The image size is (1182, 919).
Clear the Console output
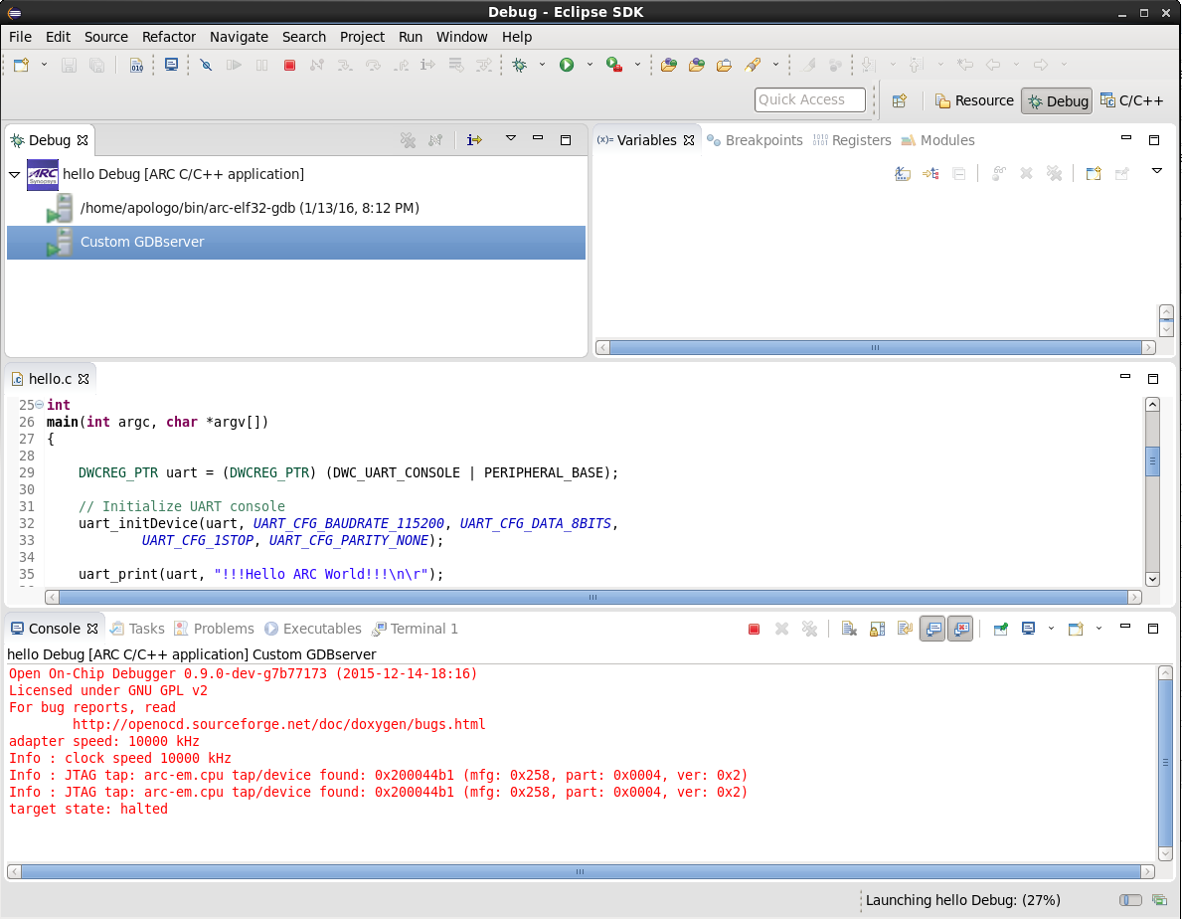(849, 629)
